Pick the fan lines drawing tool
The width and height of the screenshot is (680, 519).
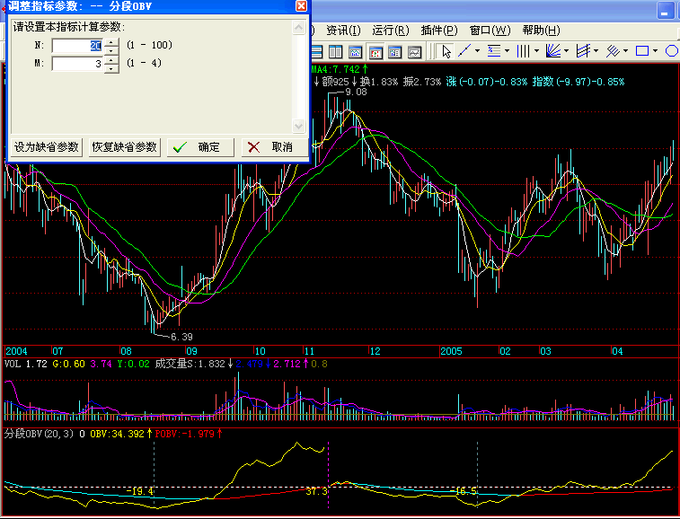pos(554,51)
